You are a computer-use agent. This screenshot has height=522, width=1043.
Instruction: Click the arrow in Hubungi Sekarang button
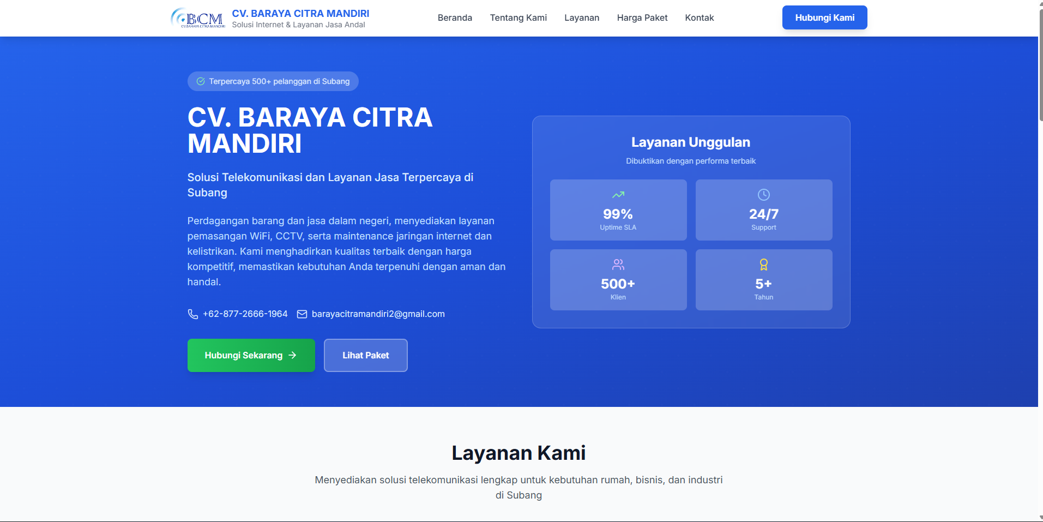point(293,355)
